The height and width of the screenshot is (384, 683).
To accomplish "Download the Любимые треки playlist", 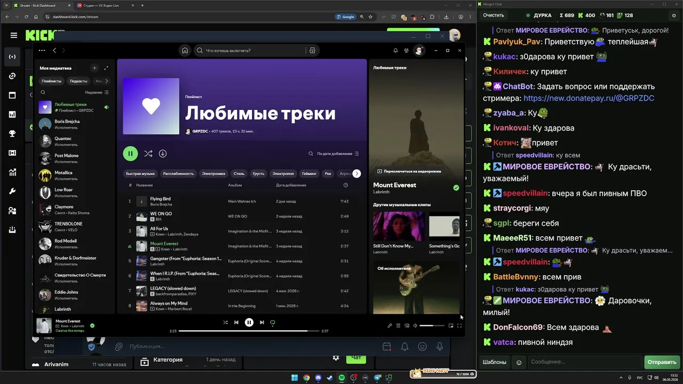I will [x=163, y=154].
